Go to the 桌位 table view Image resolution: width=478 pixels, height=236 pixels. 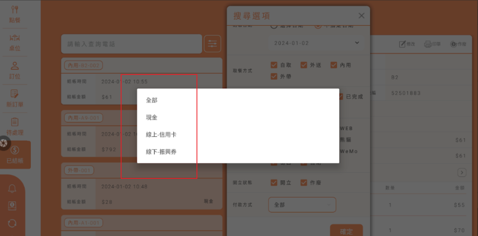tap(15, 42)
